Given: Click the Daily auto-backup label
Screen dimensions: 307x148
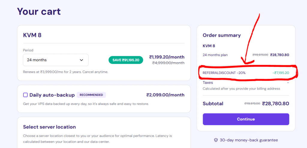Looking at the screenshot, I should (52, 95).
